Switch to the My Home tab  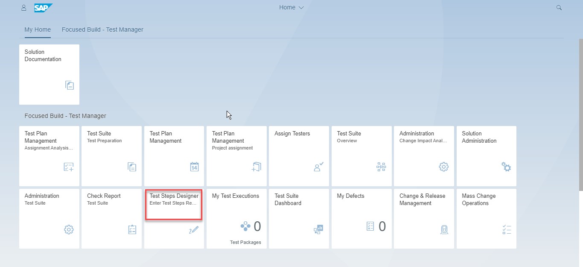pyautogui.click(x=38, y=30)
